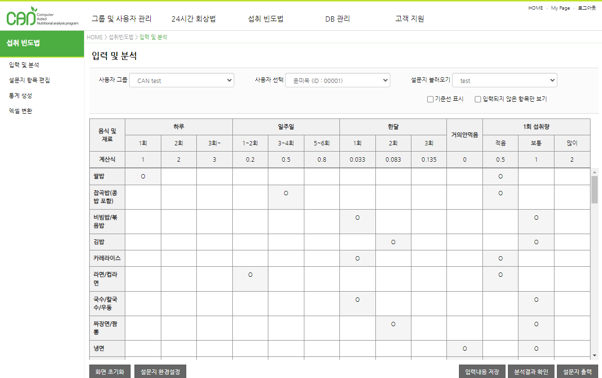
Task: Open the 사용자 그룹 dropdown
Action: point(181,81)
